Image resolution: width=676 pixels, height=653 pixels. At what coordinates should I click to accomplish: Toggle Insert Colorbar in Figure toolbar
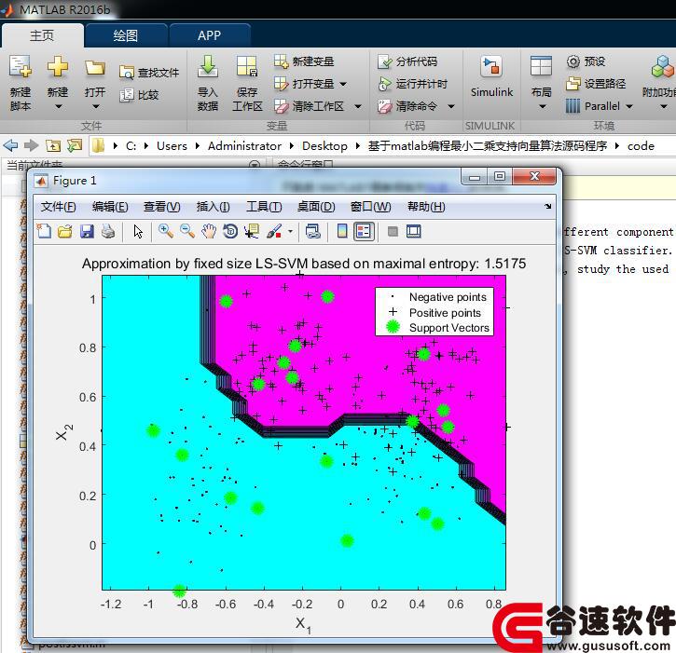click(x=342, y=231)
